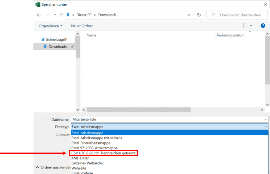Move file list left with horizontal arrow
270x174 pixels.
click(x=84, y=110)
